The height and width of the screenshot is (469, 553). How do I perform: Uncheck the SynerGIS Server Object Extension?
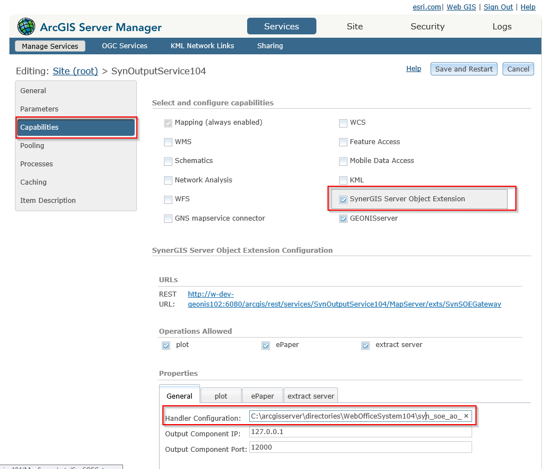click(343, 199)
